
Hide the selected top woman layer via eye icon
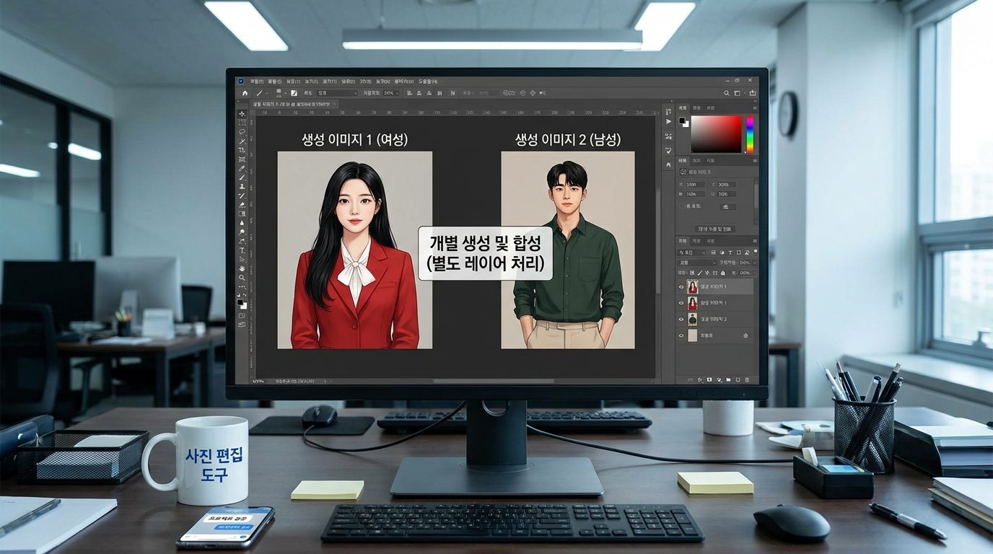[681, 287]
